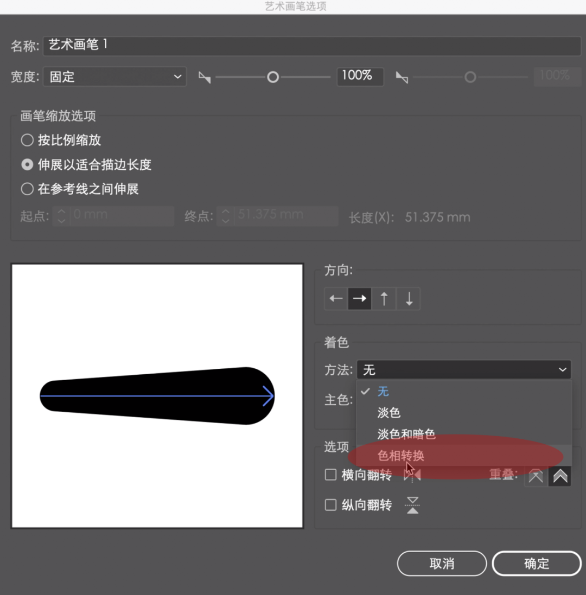Select the left arrow direction icon

click(336, 299)
